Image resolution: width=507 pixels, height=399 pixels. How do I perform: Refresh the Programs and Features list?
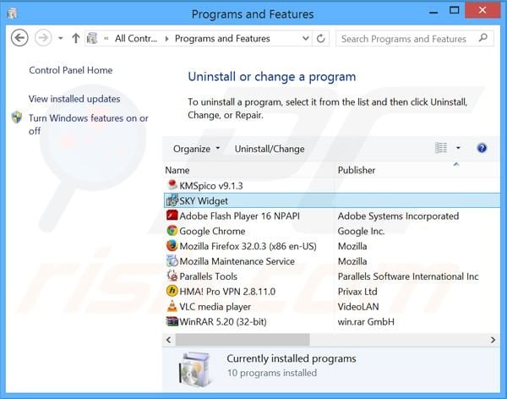coord(320,39)
